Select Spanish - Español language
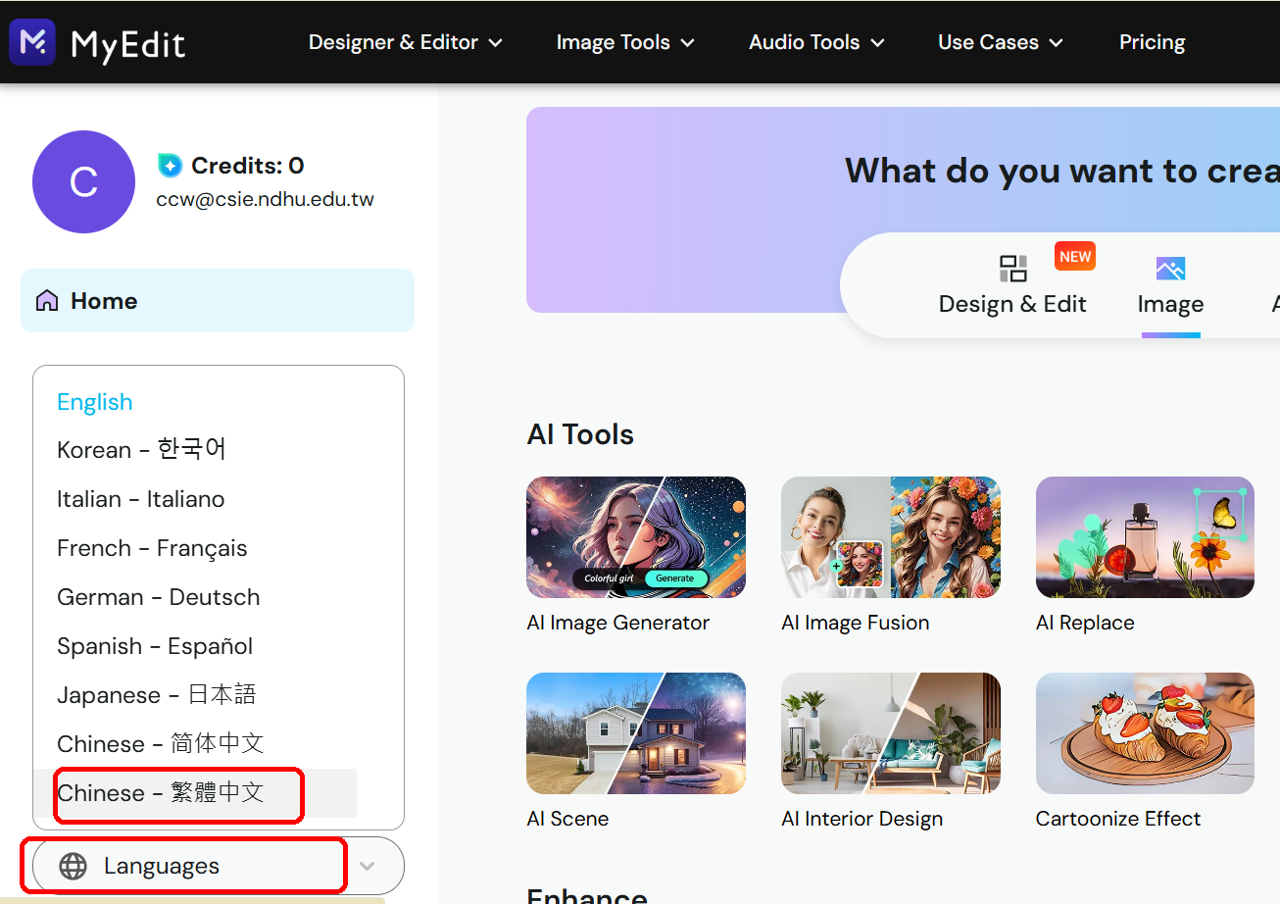Viewport: 1280px width, 904px height. (x=155, y=646)
